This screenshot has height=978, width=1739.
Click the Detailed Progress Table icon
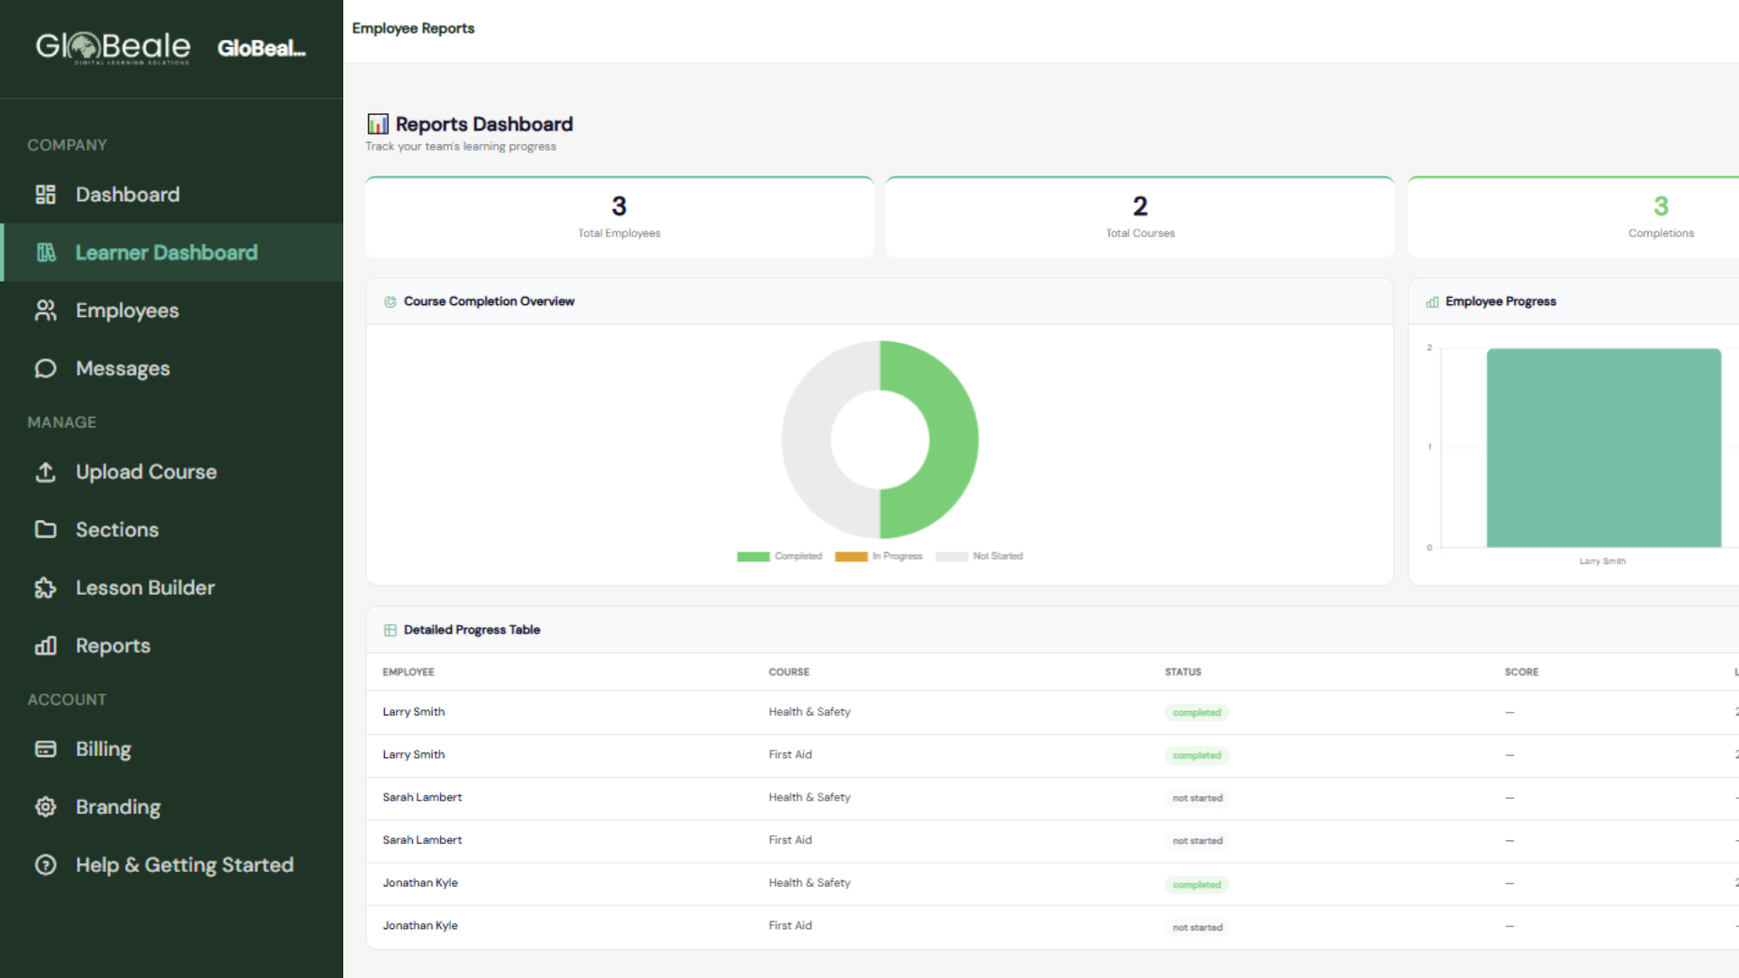click(390, 630)
